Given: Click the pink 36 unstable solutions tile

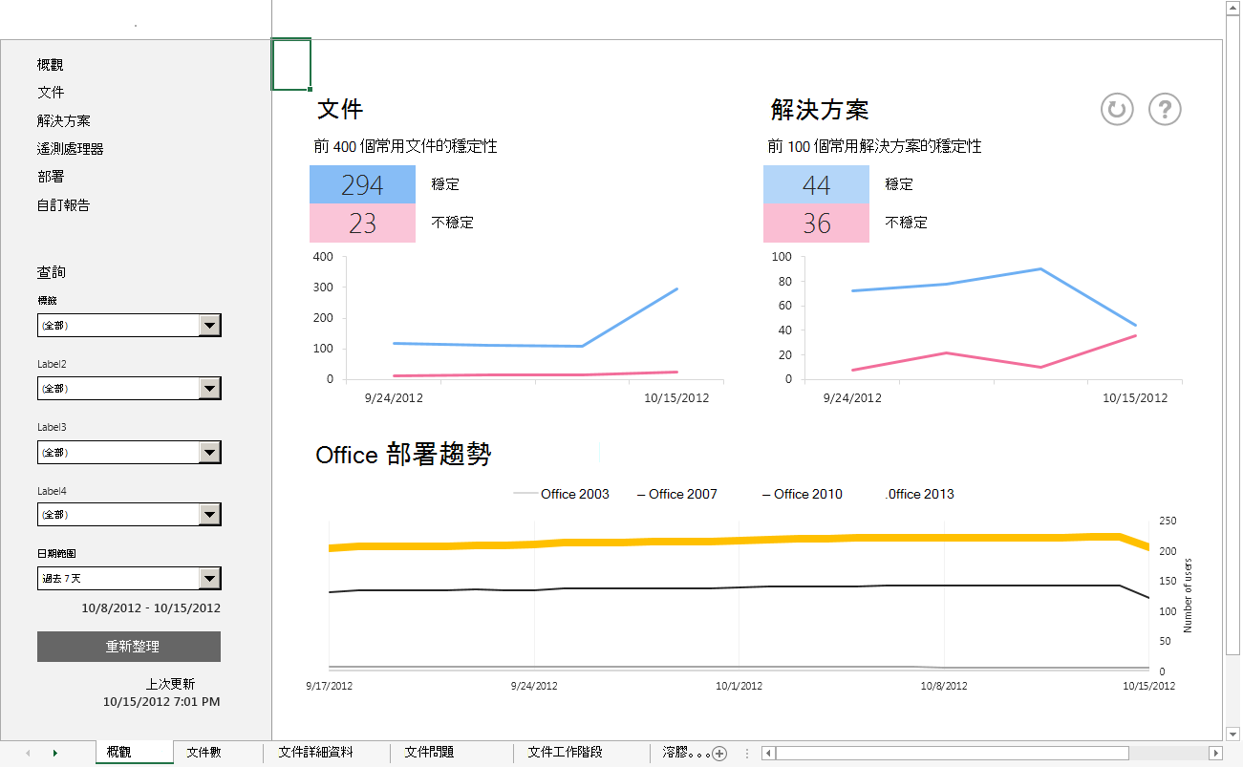Looking at the screenshot, I should 816,223.
